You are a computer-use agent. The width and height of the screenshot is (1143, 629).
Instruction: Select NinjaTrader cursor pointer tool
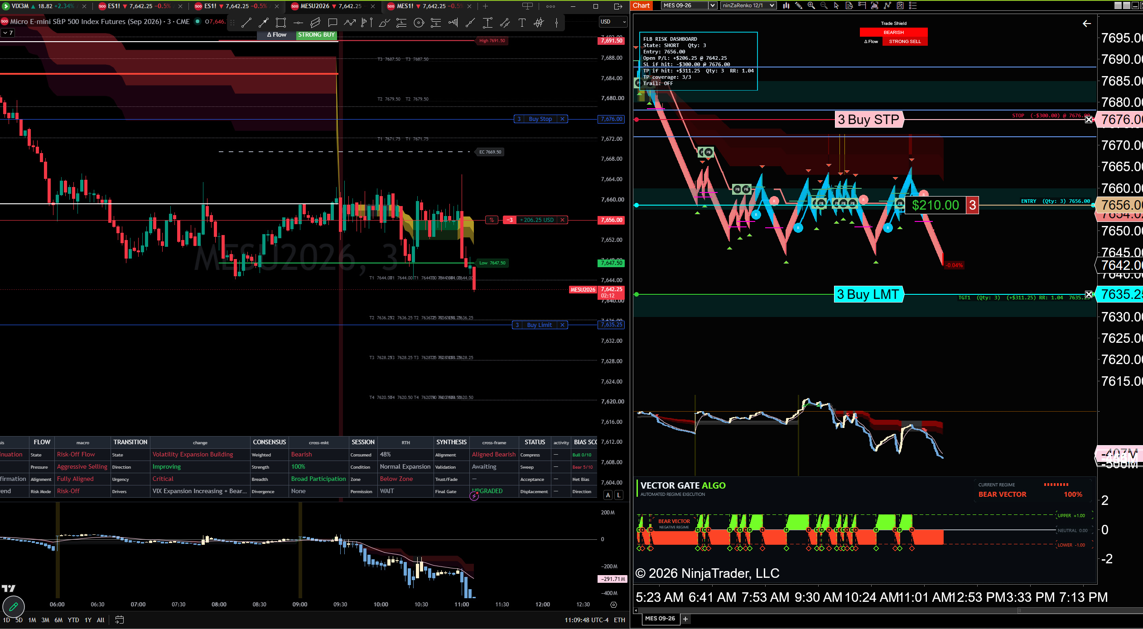point(836,5)
